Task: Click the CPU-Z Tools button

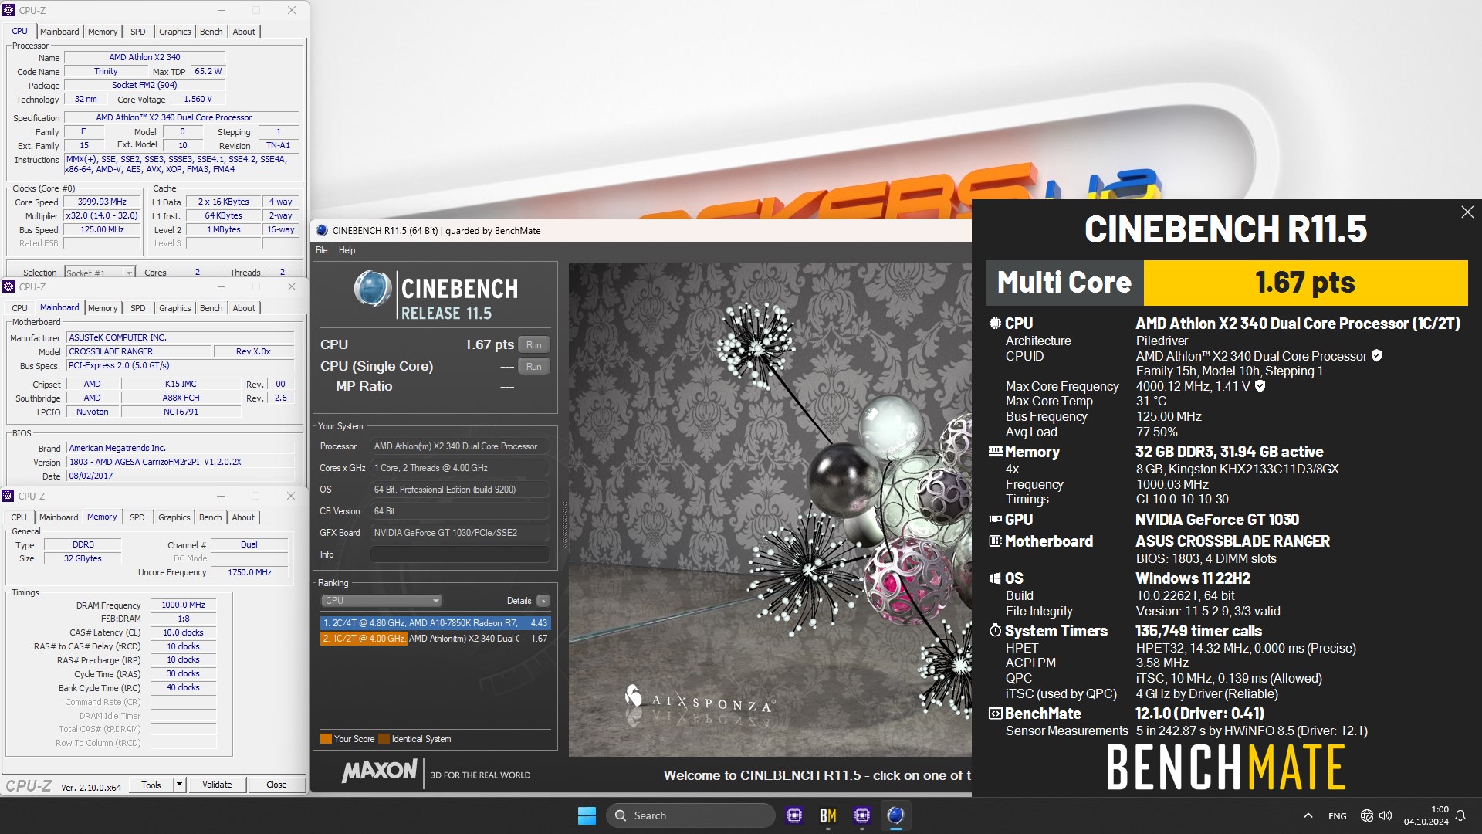Action: pos(151,785)
